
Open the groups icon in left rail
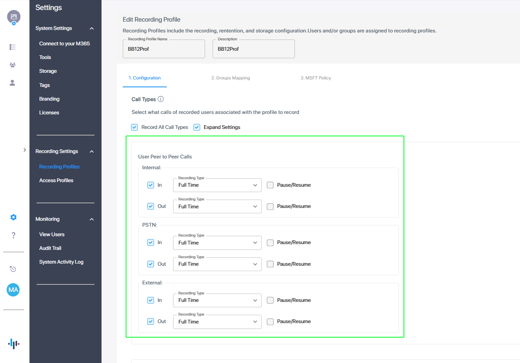[12, 65]
